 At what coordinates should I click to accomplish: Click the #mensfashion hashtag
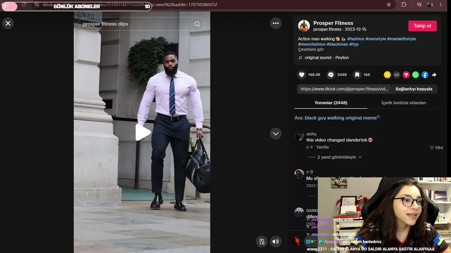point(312,44)
